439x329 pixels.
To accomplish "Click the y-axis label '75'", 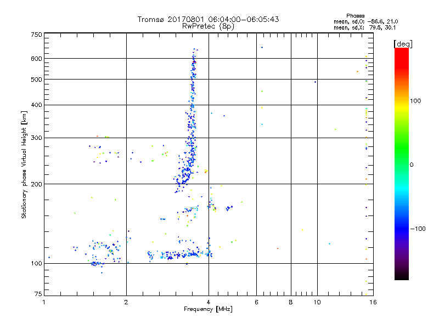I will point(38,294).
